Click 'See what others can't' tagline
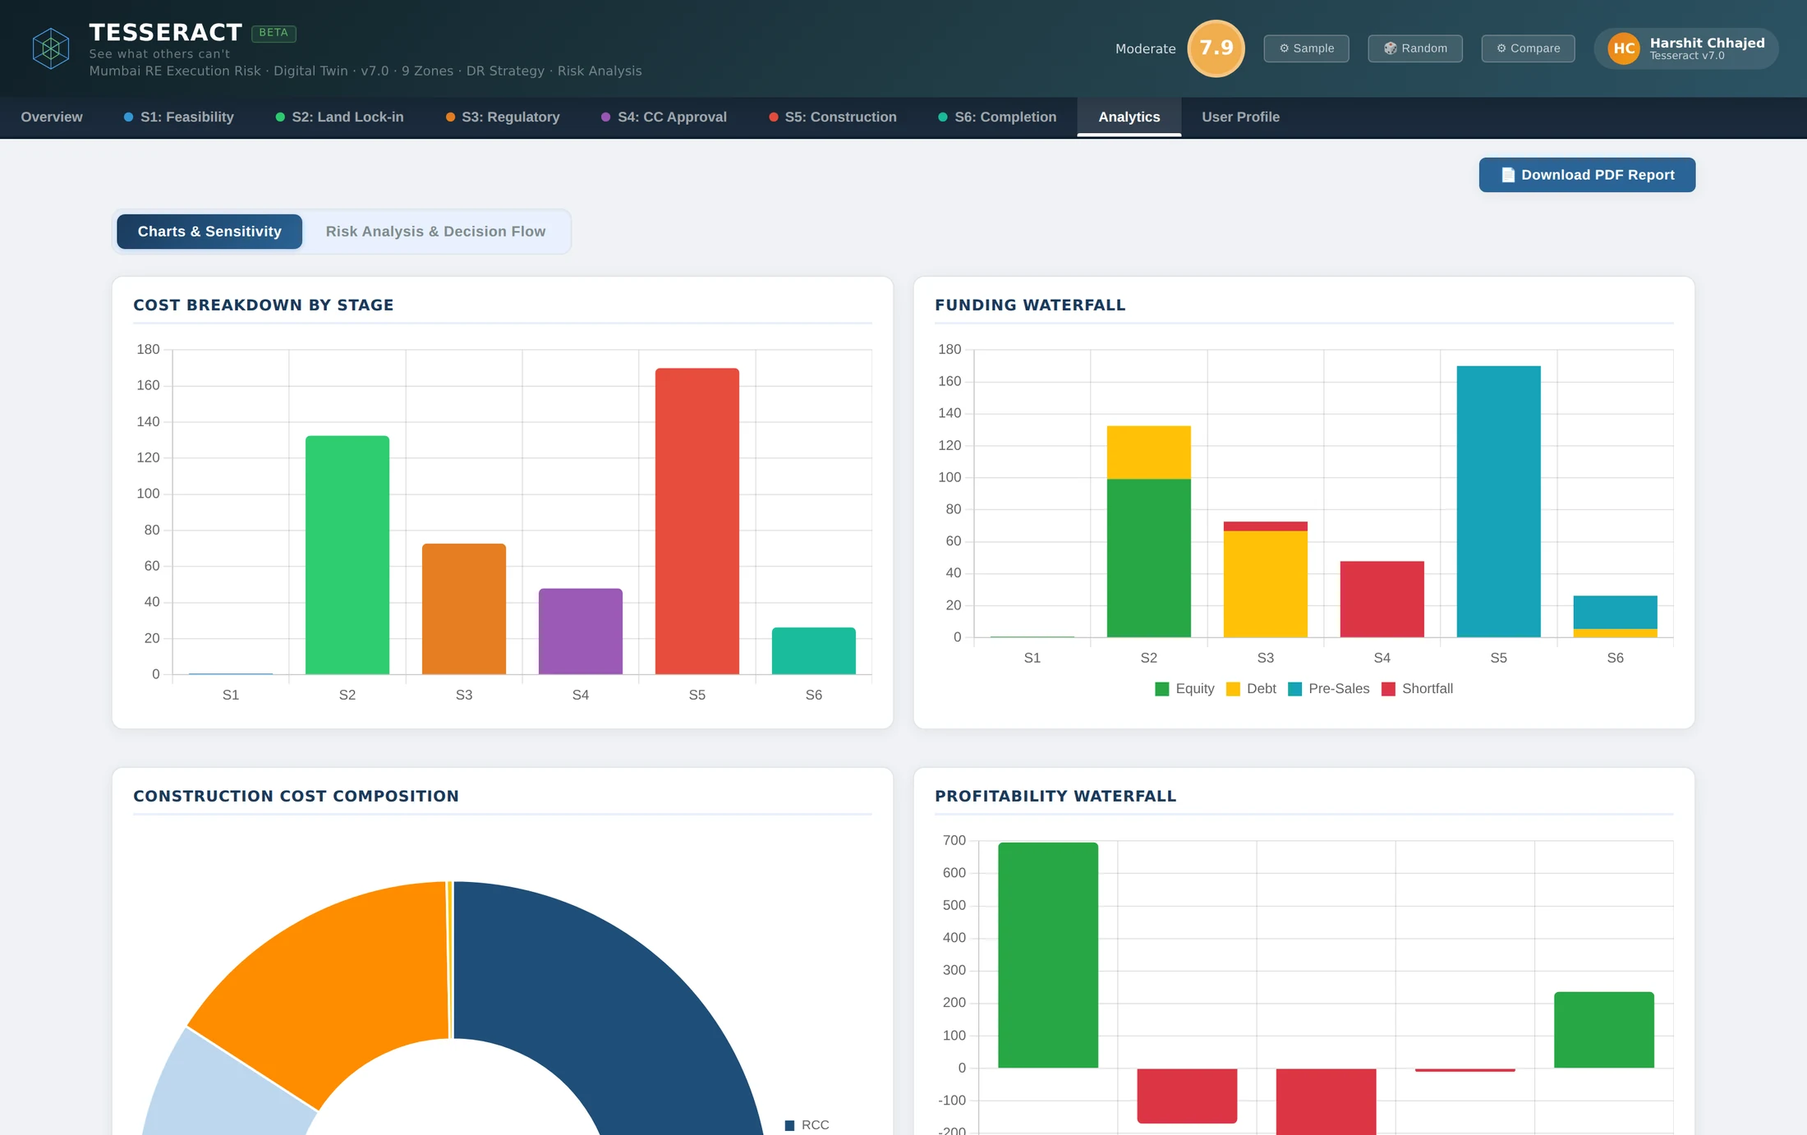Viewport: 1807px width, 1135px height. 159,54
